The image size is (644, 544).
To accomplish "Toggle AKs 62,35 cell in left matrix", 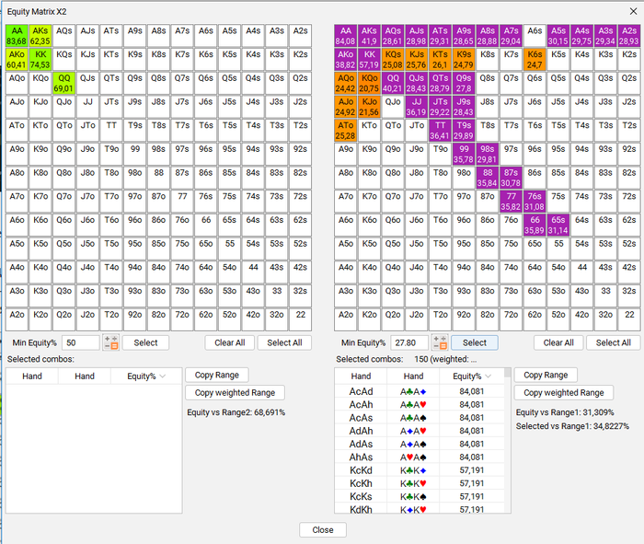I will click(x=40, y=36).
